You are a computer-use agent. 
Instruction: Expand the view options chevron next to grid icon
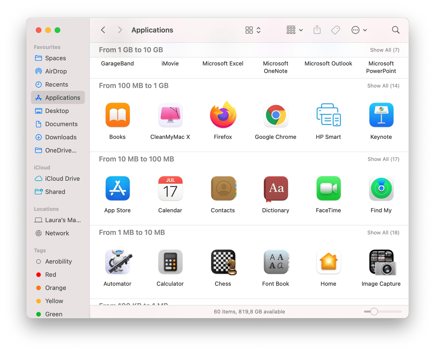point(258,30)
